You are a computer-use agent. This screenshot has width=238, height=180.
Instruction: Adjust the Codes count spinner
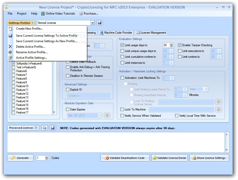pos(47,158)
